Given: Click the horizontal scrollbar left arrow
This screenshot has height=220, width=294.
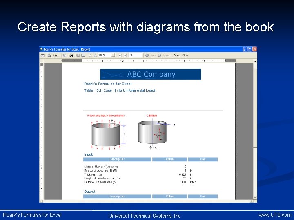Looking at the screenshot, I should click(42, 201).
